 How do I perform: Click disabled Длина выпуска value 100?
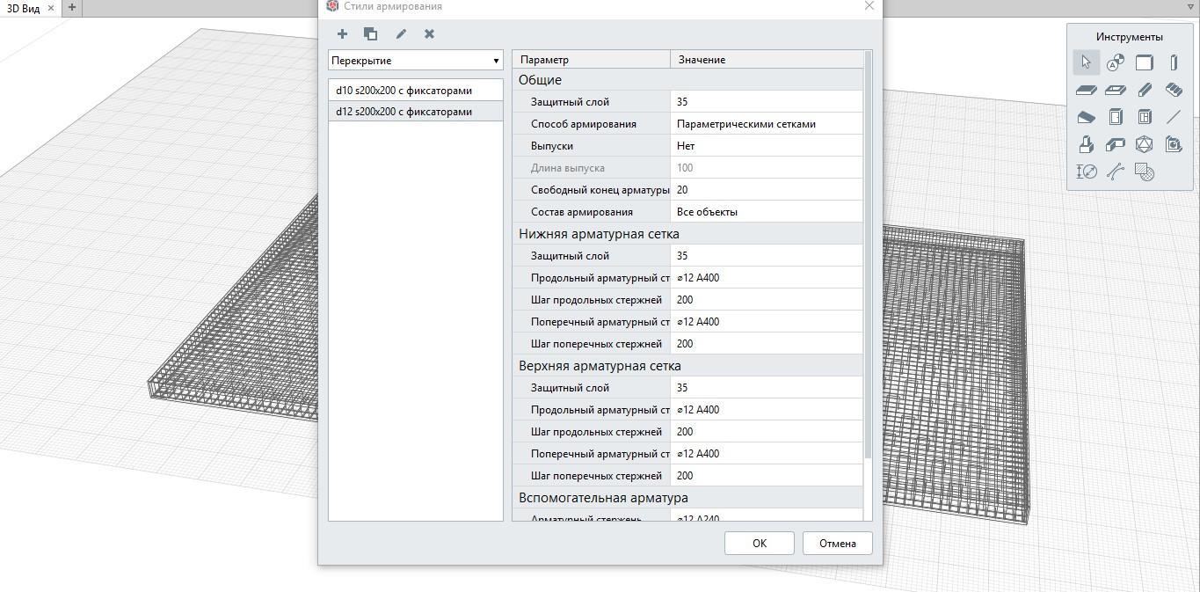(767, 168)
